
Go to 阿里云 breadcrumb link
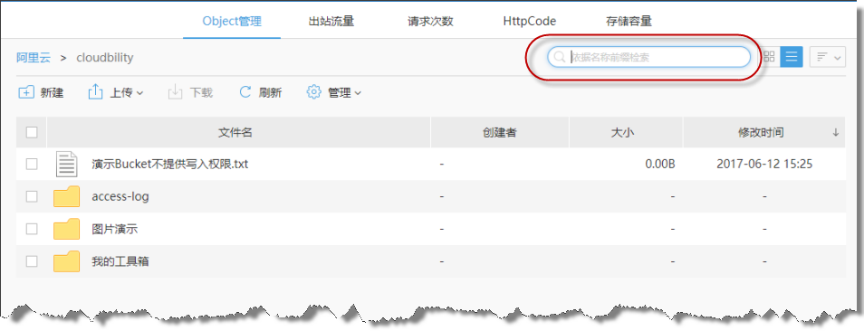pyautogui.click(x=34, y=57)
